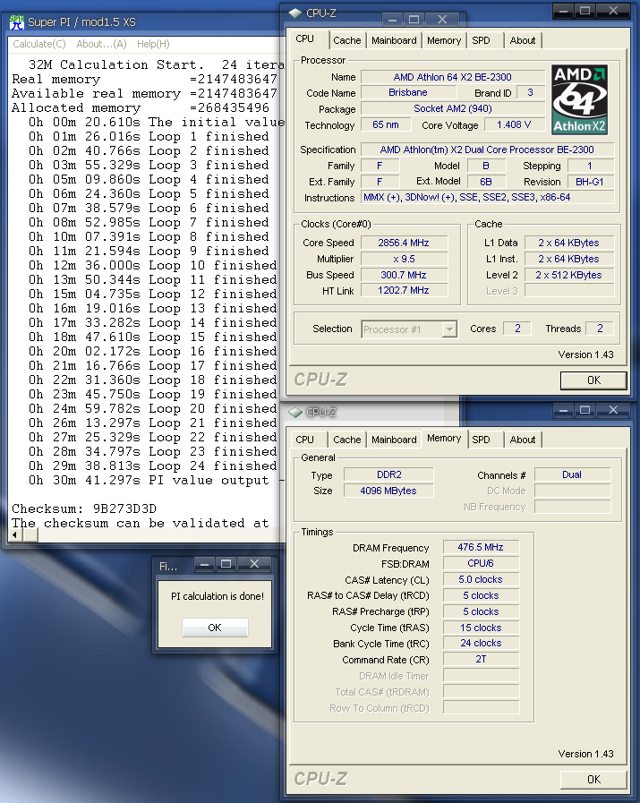Click the Bus Speed value 300.7 MHz

(x=404, y=275)
